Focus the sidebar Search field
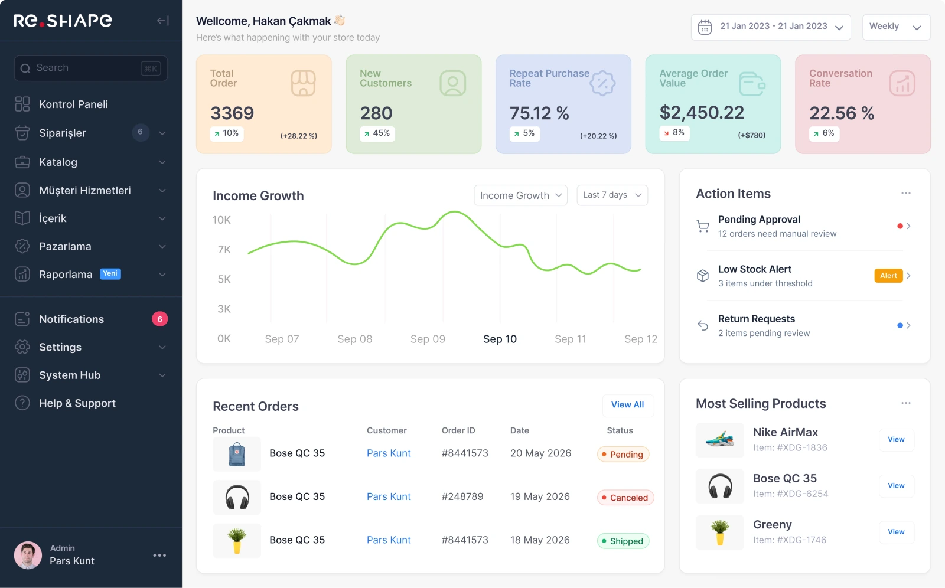Screen dimensions: 945x588 91,68
